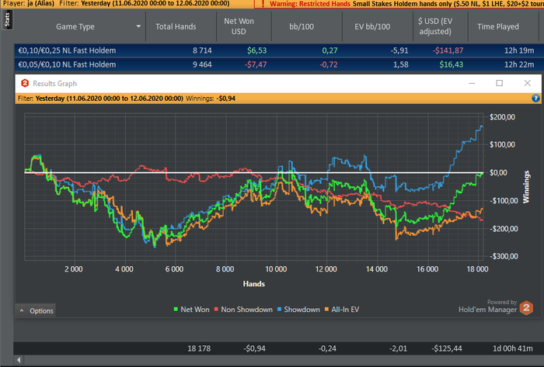Click the 0,27 bb/100 cell
Screen dimensions: 544x367
[x=330, y=50]
